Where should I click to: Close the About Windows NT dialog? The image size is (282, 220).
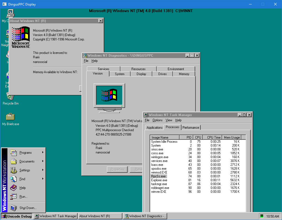101,21
